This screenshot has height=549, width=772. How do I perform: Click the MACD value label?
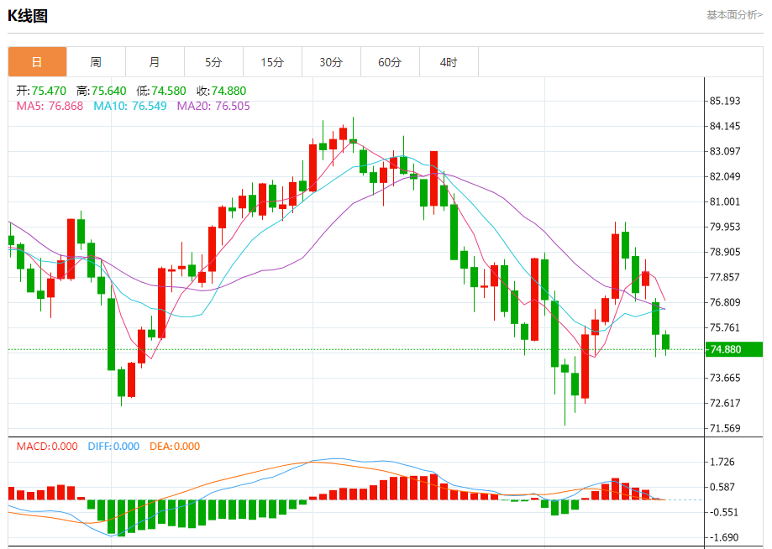47,447
